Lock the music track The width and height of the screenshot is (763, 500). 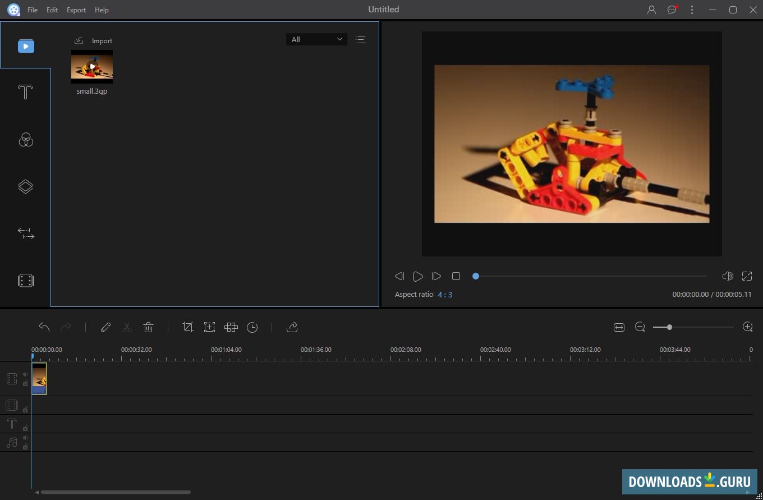(x=25, y=447)
